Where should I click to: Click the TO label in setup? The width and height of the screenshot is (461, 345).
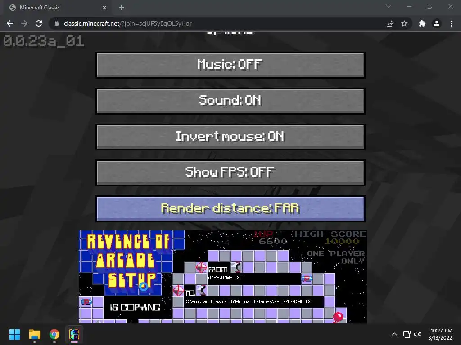pos(190,293)
